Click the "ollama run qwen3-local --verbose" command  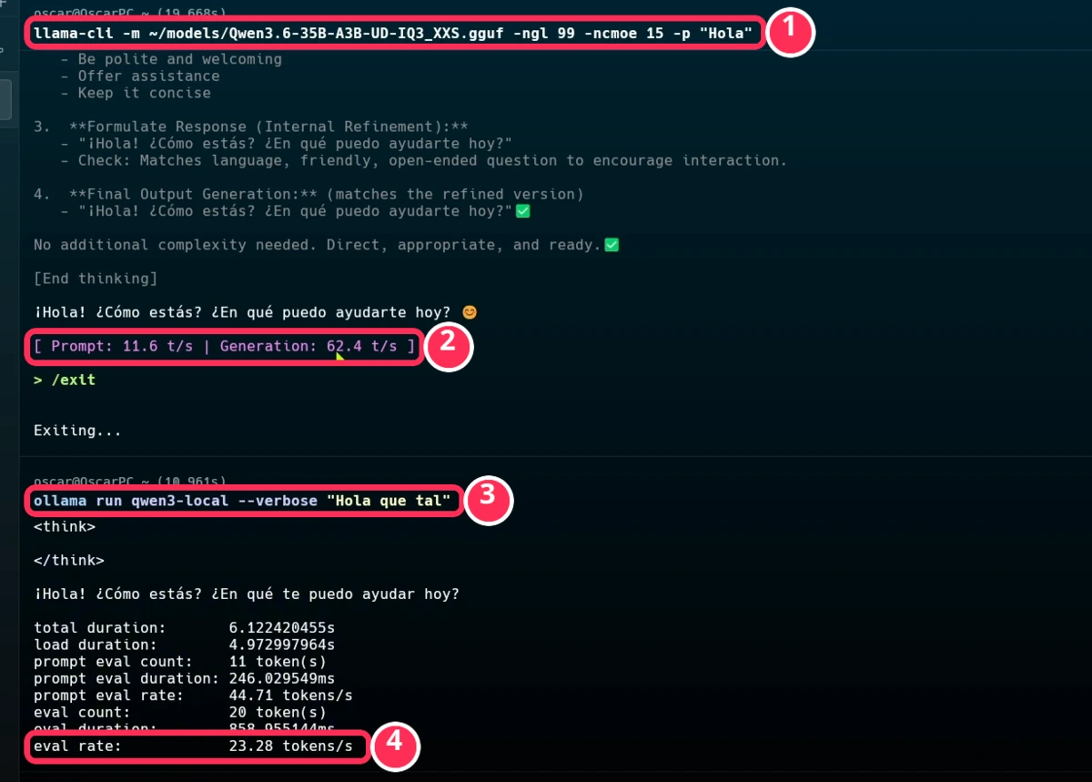tap(242, 501)
